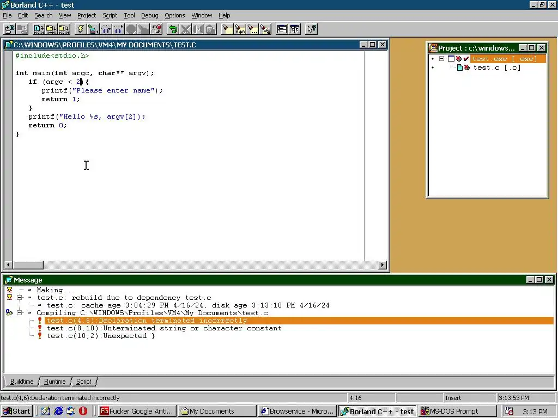Open the Options menu
The image size is (558, 418).
(174, 15)
